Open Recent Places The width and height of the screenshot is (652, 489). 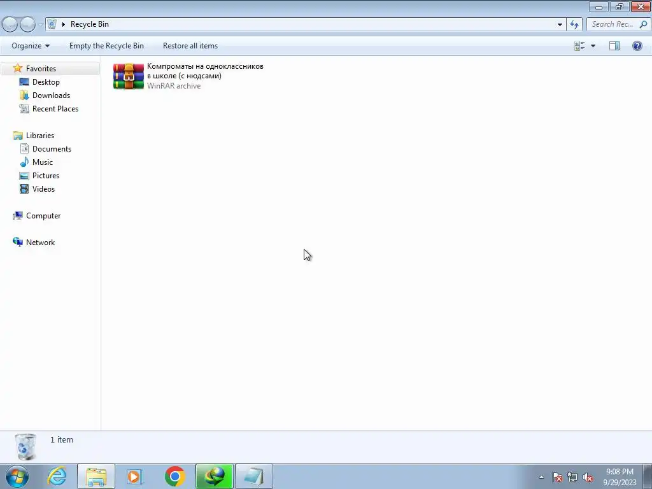(55, 108)
